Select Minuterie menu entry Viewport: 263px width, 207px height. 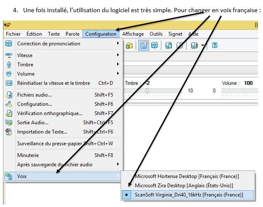pos(28,155)
